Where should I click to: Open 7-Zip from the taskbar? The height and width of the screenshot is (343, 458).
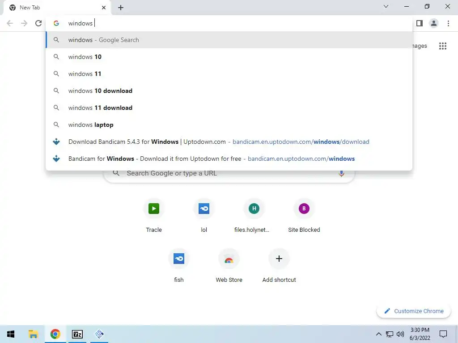click(77, 334)
